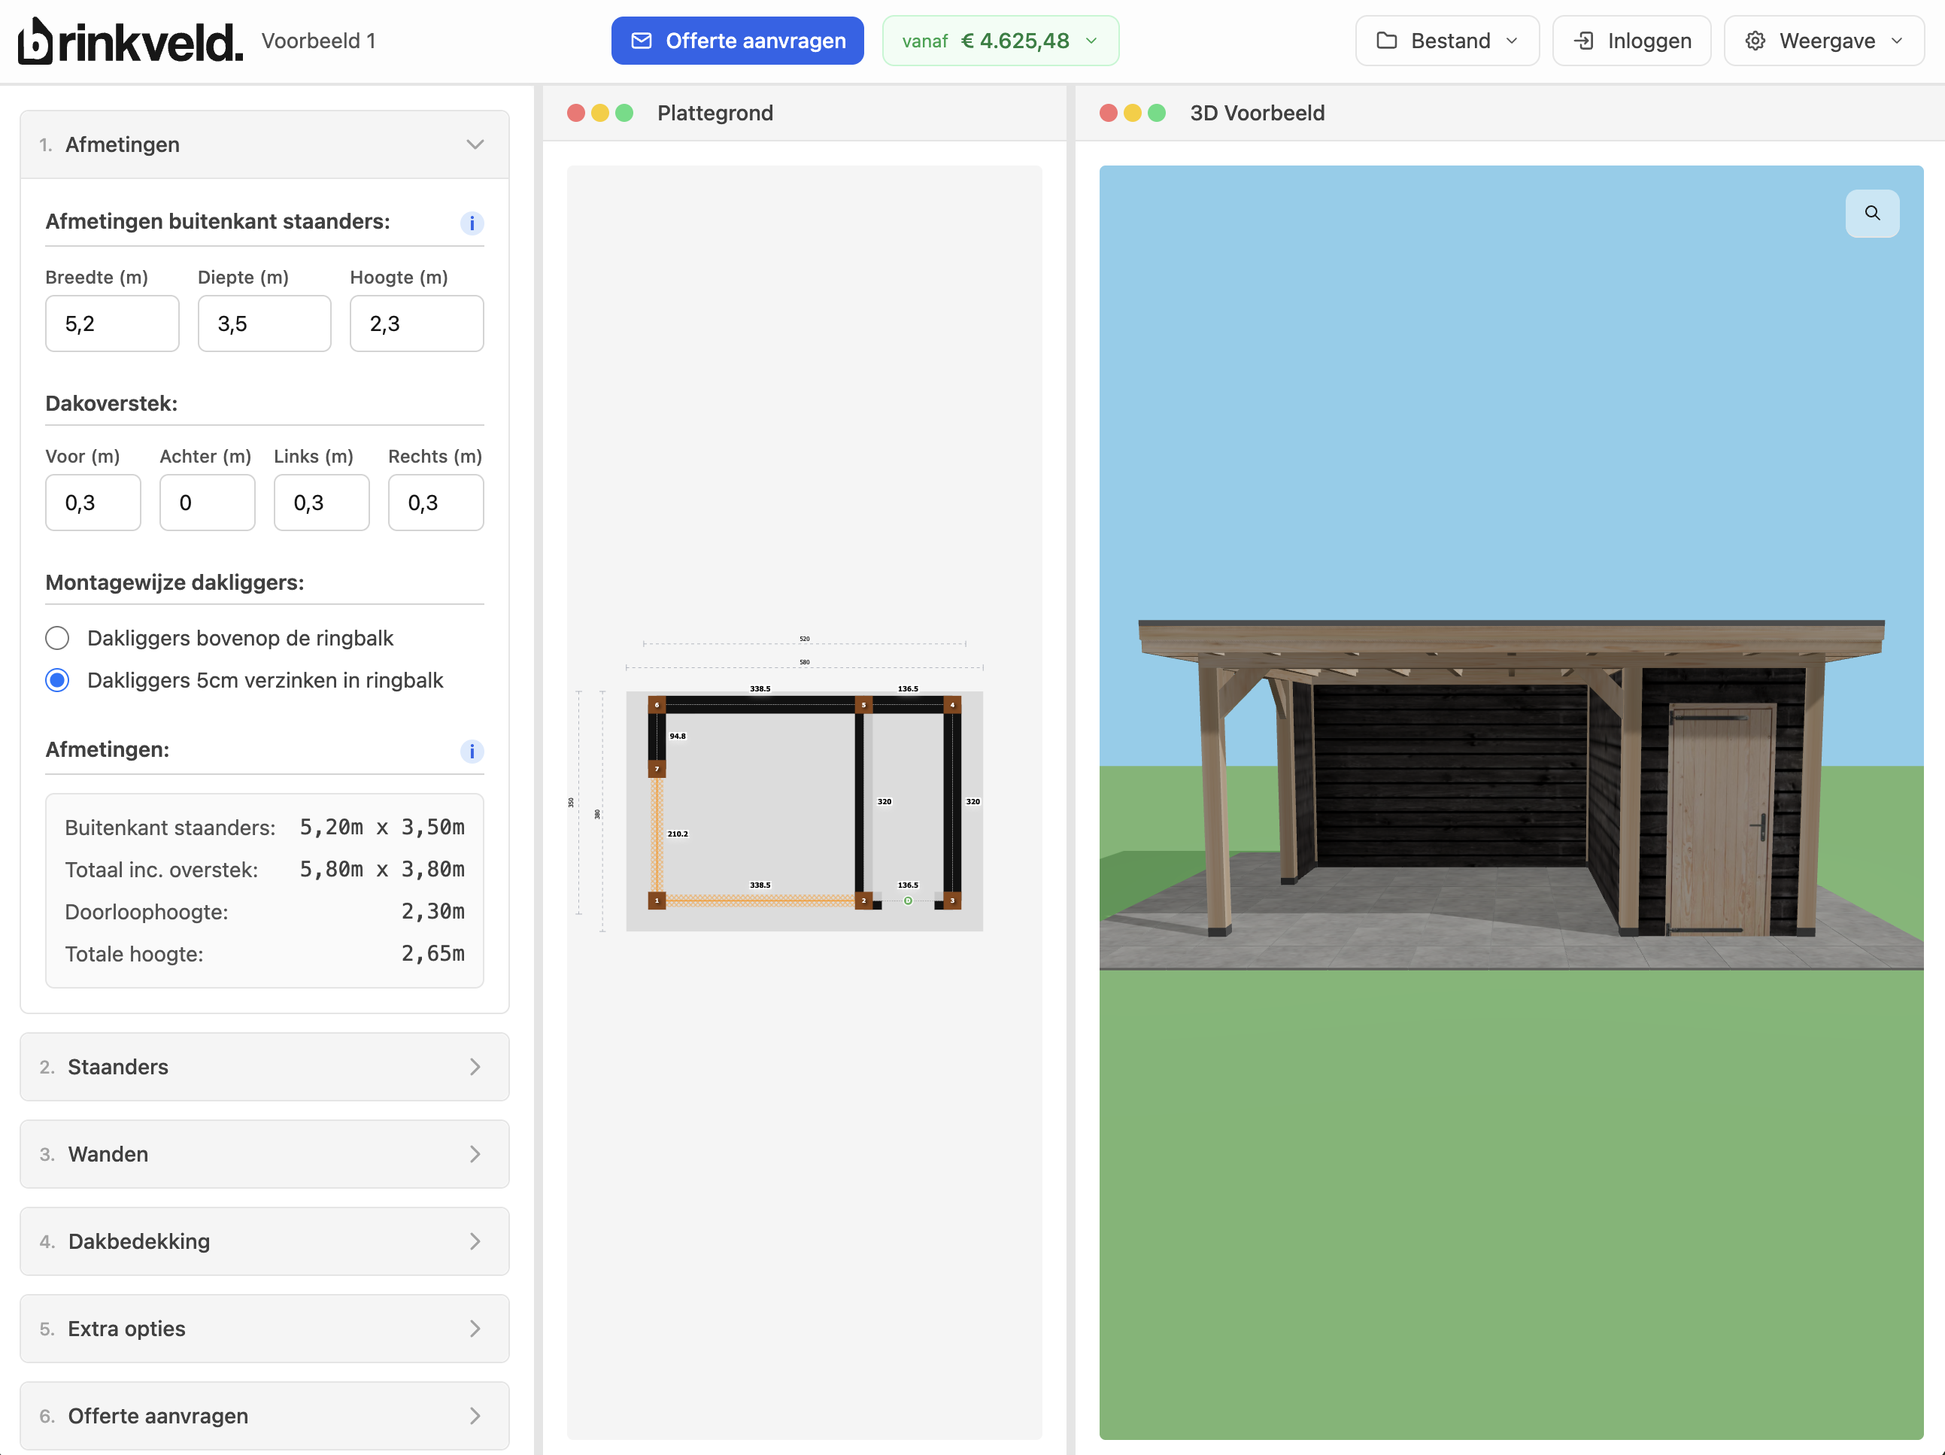The height and width of the screenshot is (1455, 1945).
Task: Click post marker 7 on the Plattegrond
Action: (657, 768)
